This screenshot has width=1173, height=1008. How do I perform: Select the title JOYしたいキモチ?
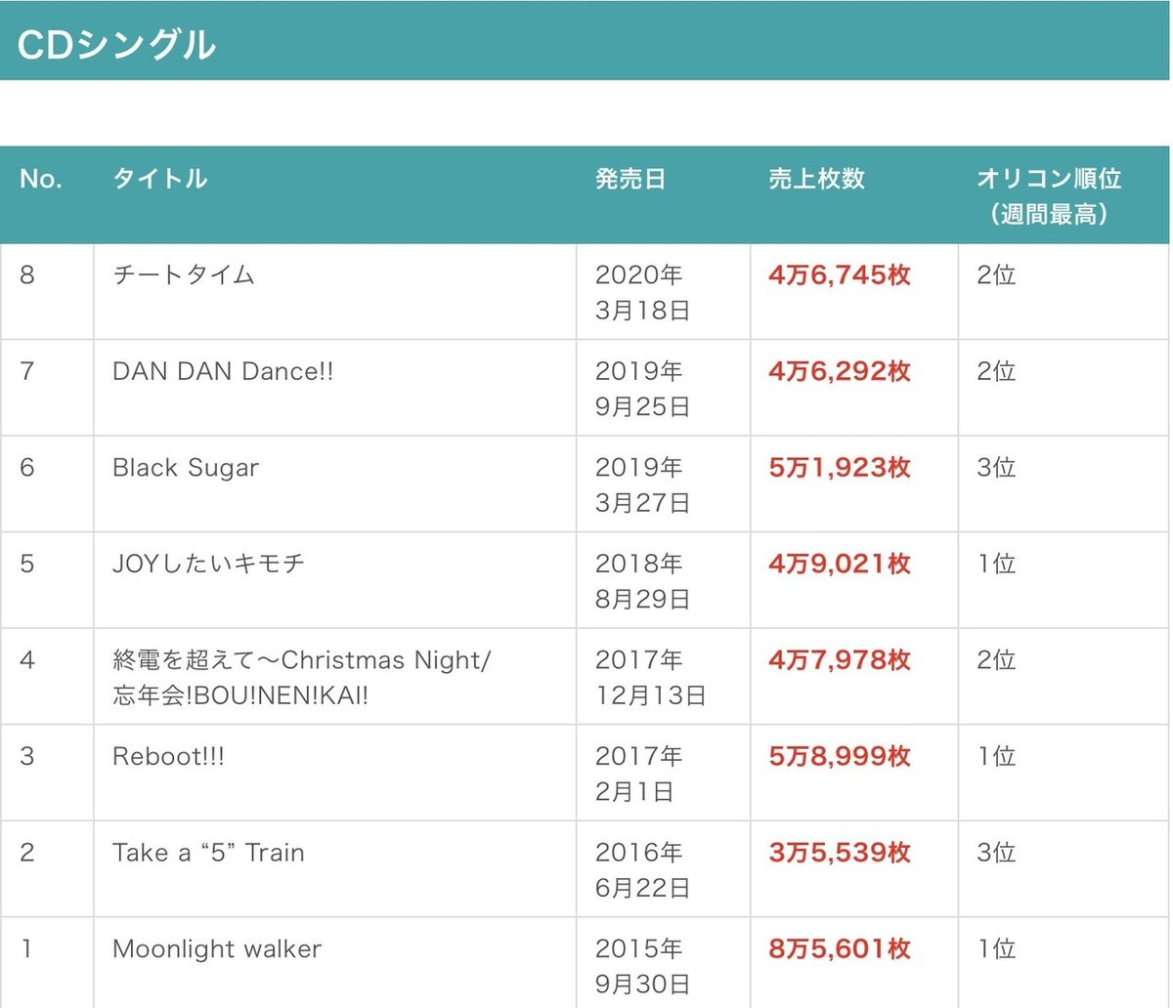(209, 564)
